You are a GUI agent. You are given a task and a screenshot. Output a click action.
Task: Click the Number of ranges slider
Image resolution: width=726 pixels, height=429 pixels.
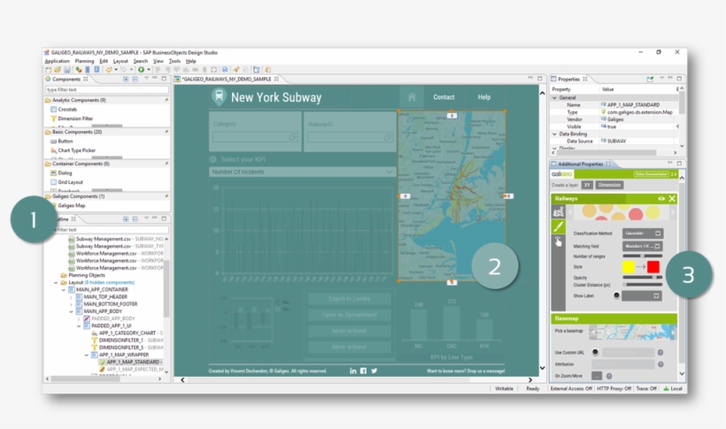pyautogui.click(x=642, y=256)
